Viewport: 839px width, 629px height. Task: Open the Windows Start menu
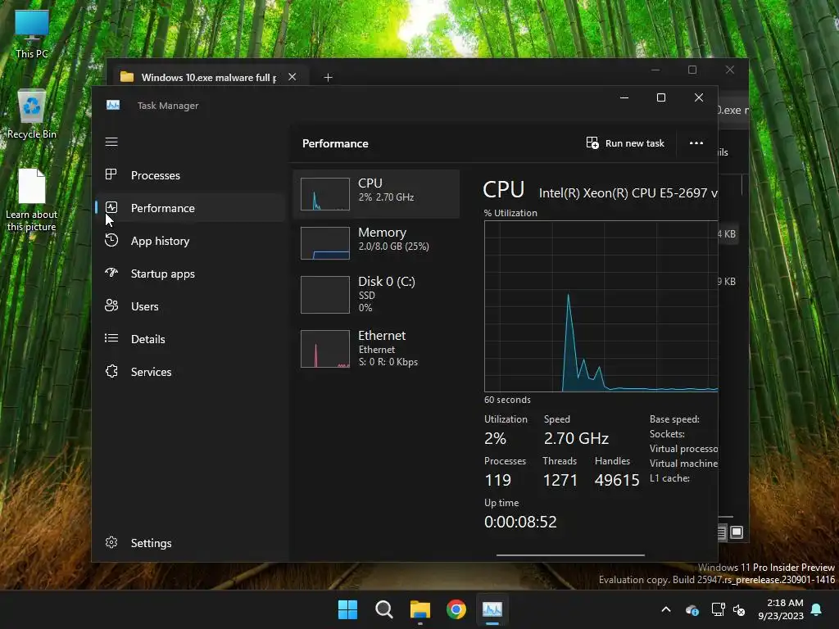click(x=347, y=609)
